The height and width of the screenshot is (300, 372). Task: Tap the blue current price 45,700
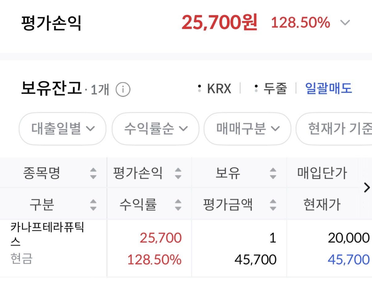349,260
